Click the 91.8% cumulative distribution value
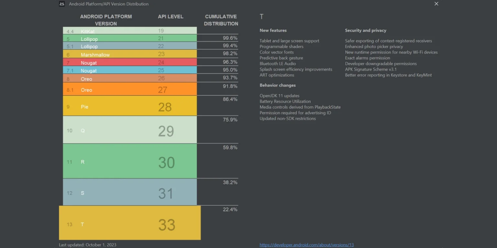The height and width of the screenshot is (248, 497). coord(230,86)
